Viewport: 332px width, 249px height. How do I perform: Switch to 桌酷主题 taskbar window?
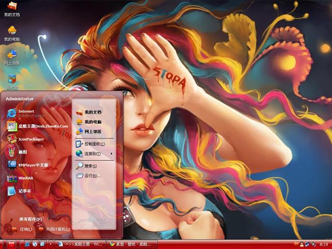click(x=80, y=244)
